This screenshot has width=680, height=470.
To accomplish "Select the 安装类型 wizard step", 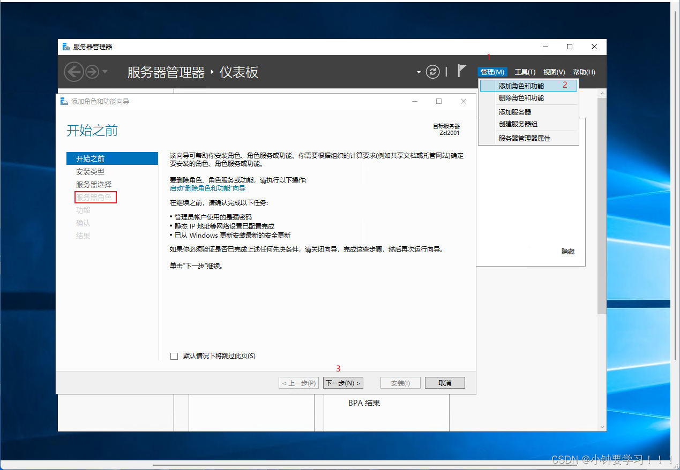I will pyautogui.click(x=91, y=171).
